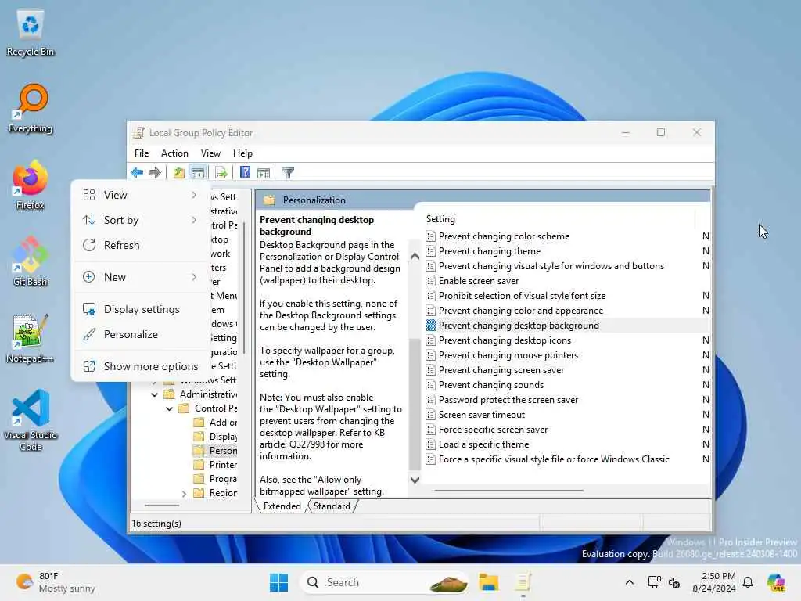Choose Personalize in the context menu
Viewport: 801px width, 601px height.
click(x=139, y=334)
